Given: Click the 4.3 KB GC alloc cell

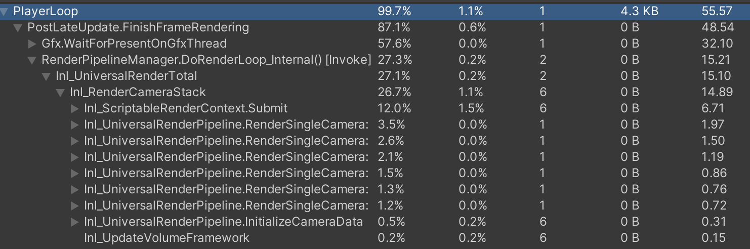Looking at the screenshot, I should click(x=639, y=11).
